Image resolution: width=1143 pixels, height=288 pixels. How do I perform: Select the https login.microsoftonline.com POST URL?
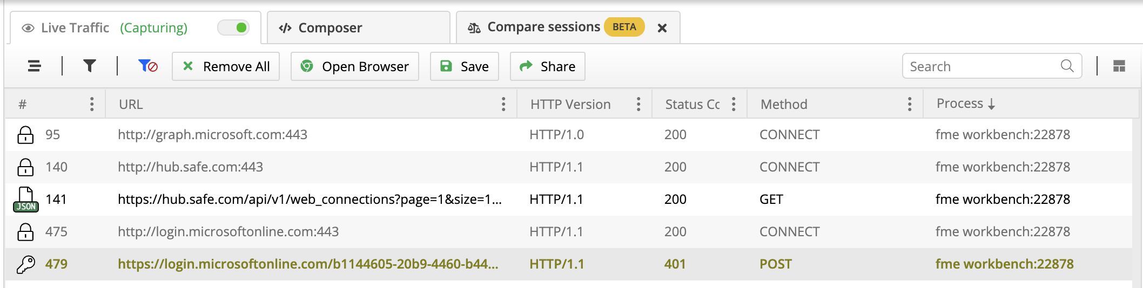click(x=308, y=264)
